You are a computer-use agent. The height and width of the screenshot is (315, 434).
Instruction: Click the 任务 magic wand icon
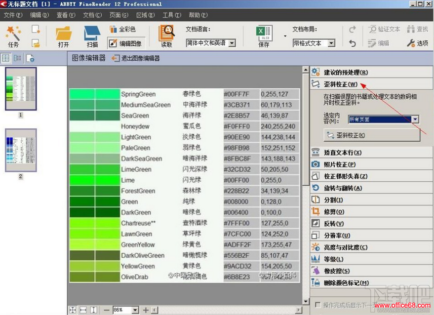[x=13, y=34]
